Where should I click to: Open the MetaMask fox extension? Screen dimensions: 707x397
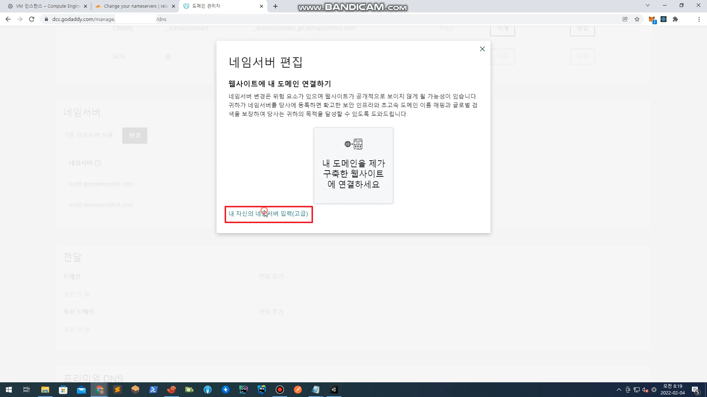[651, 19]
